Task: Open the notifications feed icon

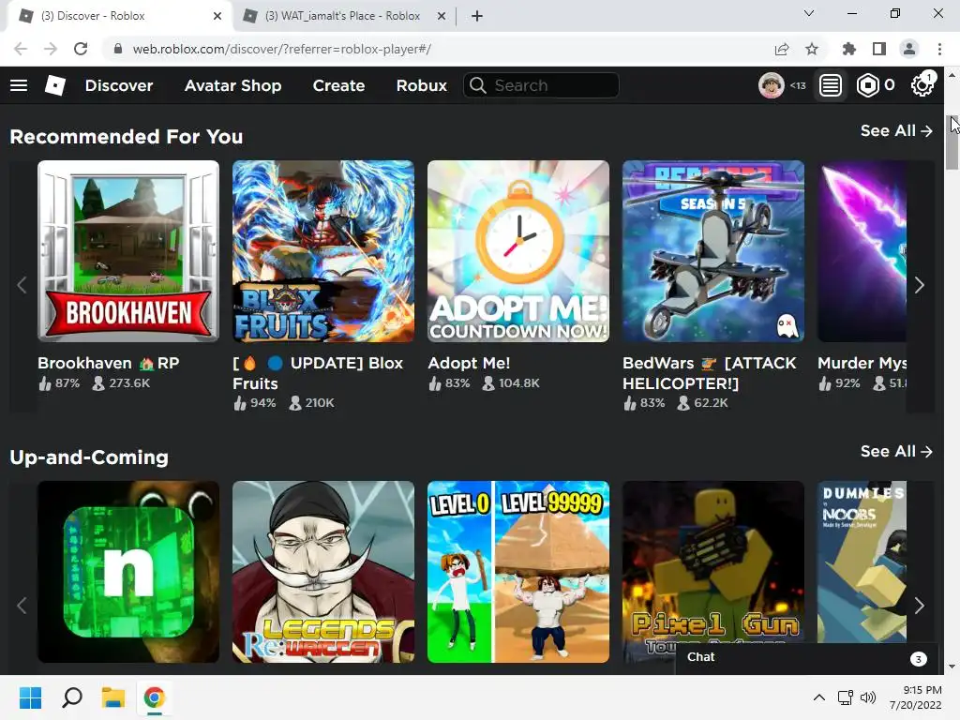Action: tap(831, 85)
